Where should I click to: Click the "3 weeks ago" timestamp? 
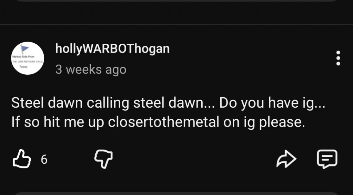point(91,69)
